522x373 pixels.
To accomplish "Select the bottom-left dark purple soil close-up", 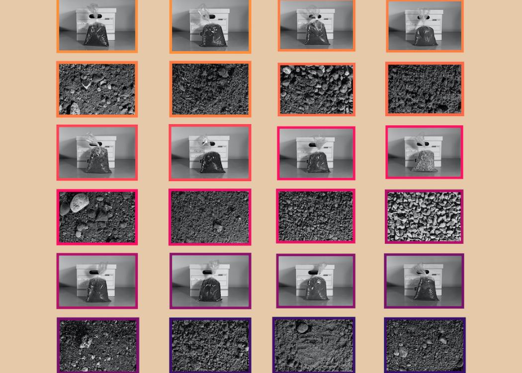I will pos(98,345).
